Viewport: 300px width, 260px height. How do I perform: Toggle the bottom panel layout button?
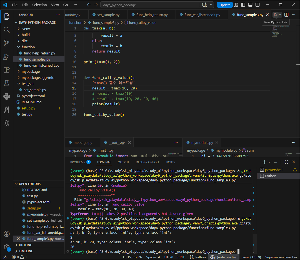(x=250, y=5)
